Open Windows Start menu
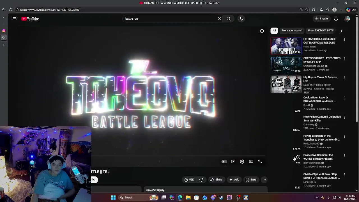359x202 pixels. point(113,198)
